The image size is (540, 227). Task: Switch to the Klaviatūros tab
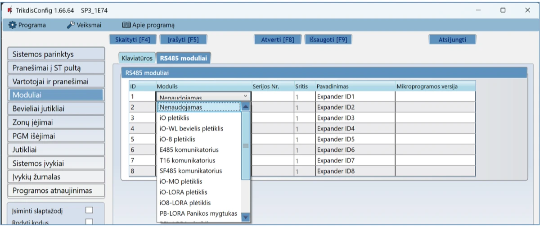point(137,58)
